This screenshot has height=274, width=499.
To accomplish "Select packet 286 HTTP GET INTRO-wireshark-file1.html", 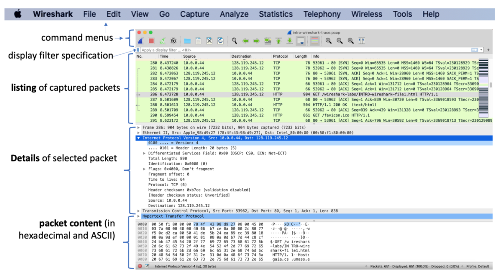I will click(307, 94).
